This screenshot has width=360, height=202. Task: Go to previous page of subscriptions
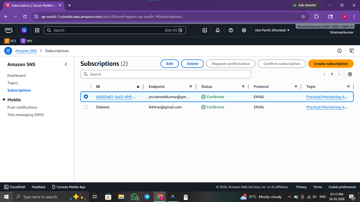click(324, 74)
